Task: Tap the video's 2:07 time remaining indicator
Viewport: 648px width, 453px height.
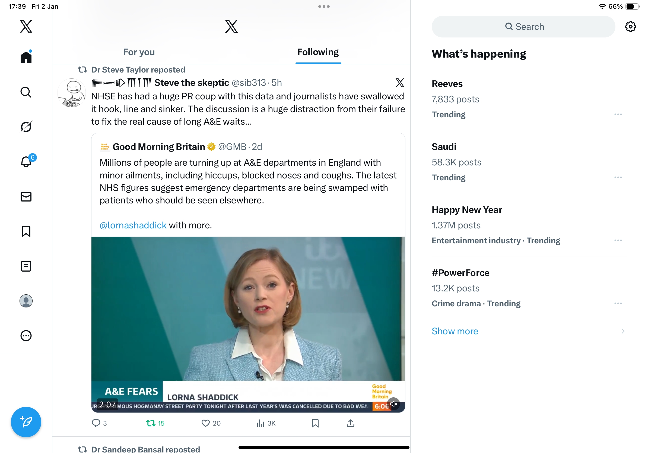Action: pos(107,404)
